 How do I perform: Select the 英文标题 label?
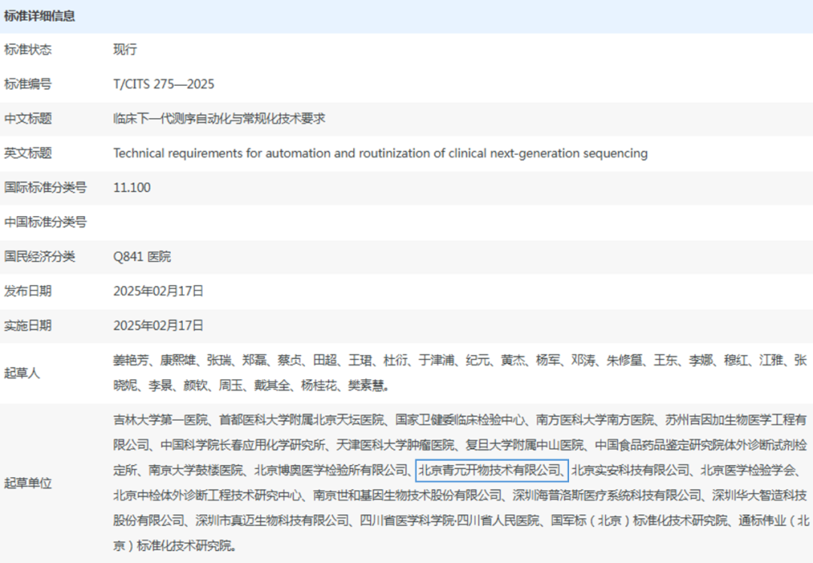tap(28, 153)
